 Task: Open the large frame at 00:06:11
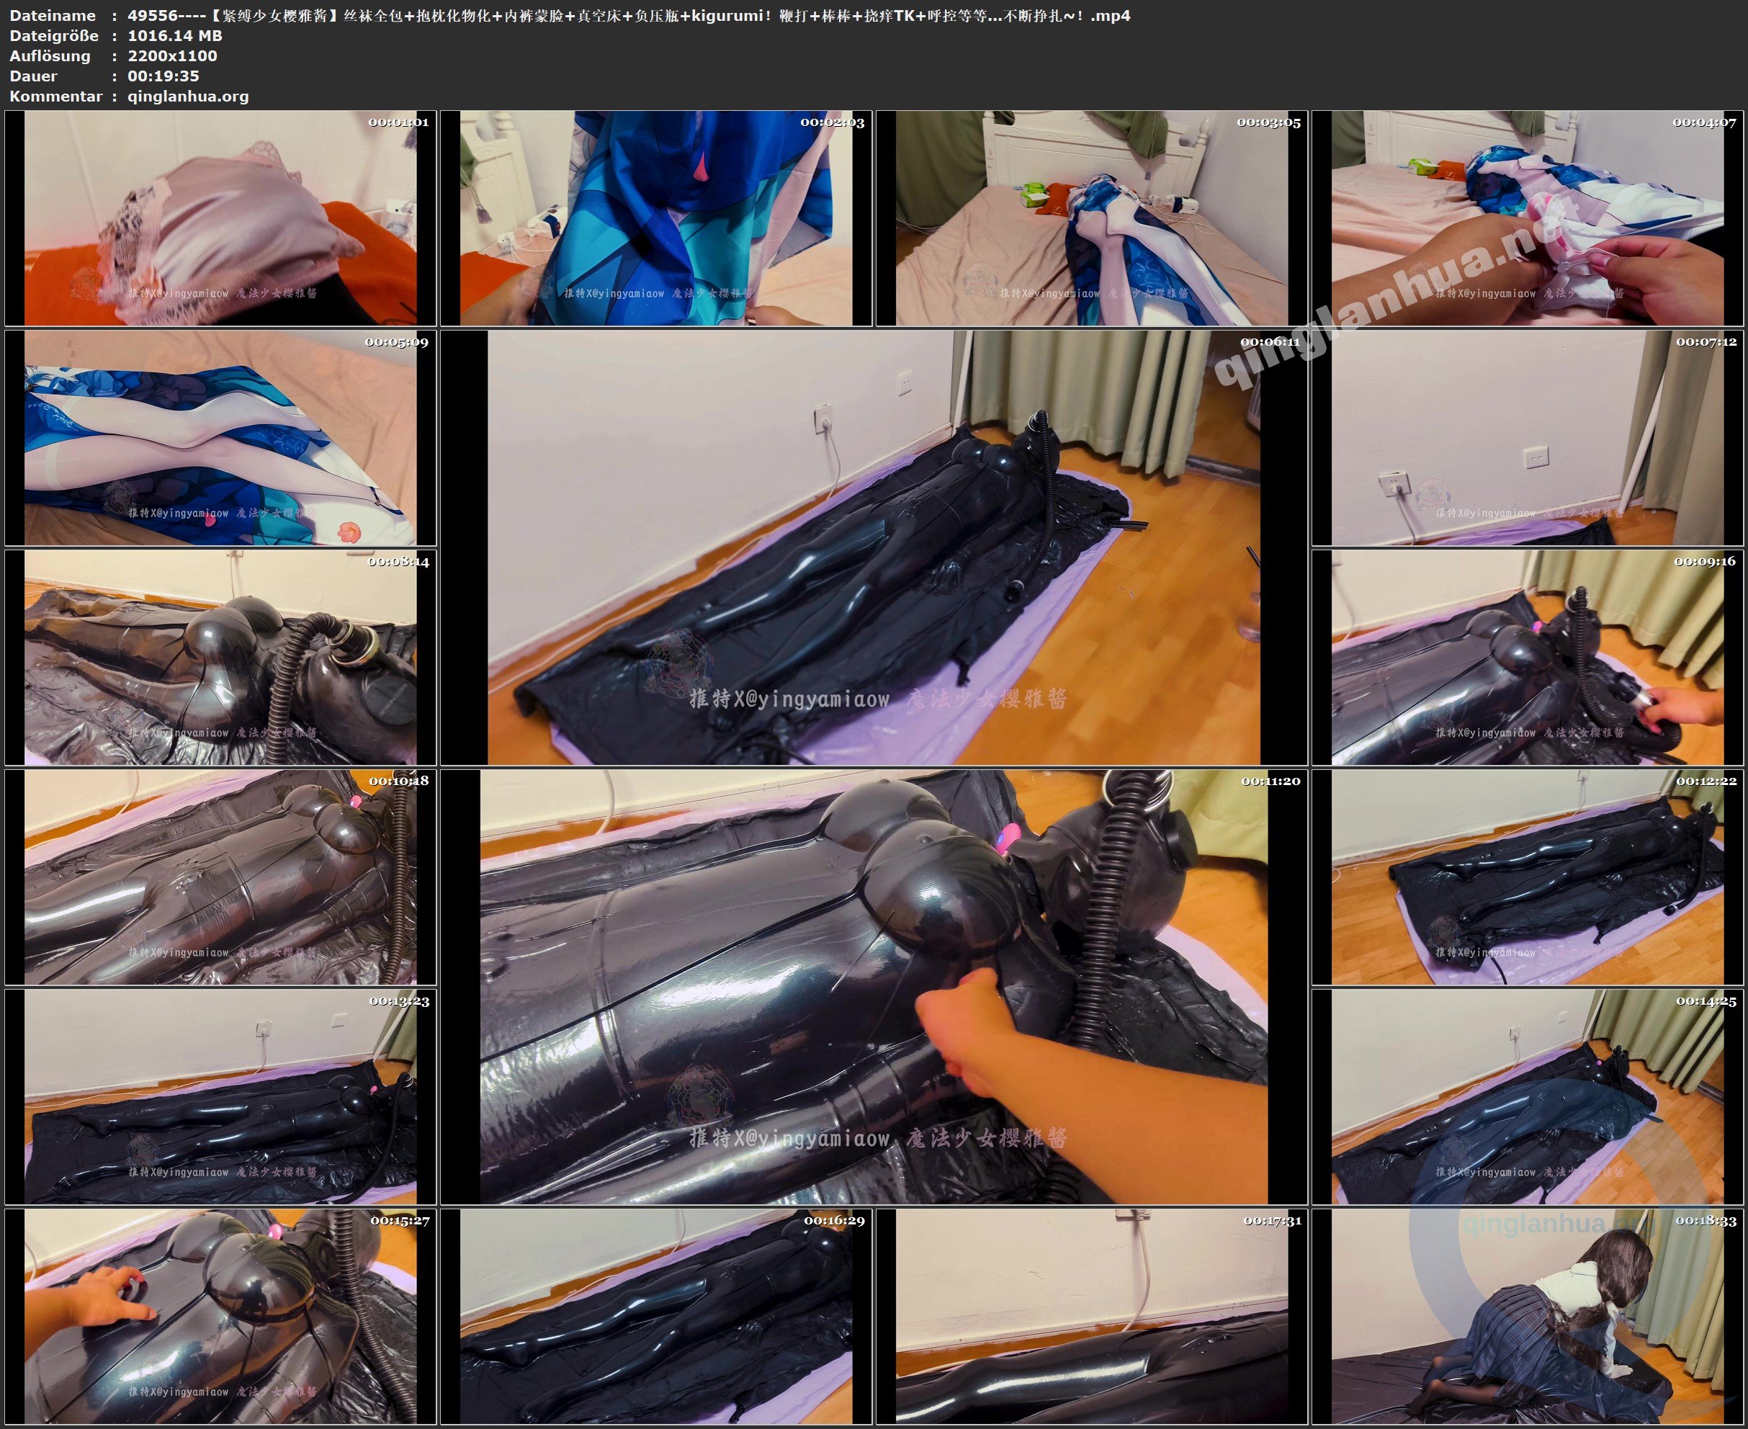click(873, 548)
